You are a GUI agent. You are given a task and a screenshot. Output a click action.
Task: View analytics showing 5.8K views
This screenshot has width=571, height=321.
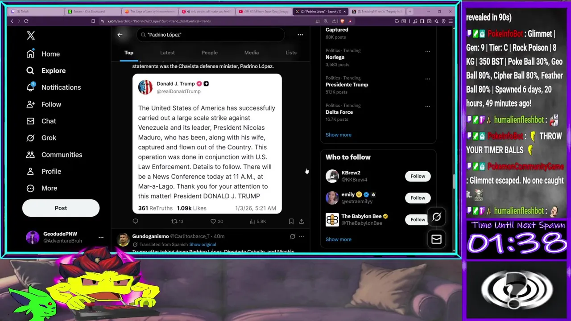point(258,221)
